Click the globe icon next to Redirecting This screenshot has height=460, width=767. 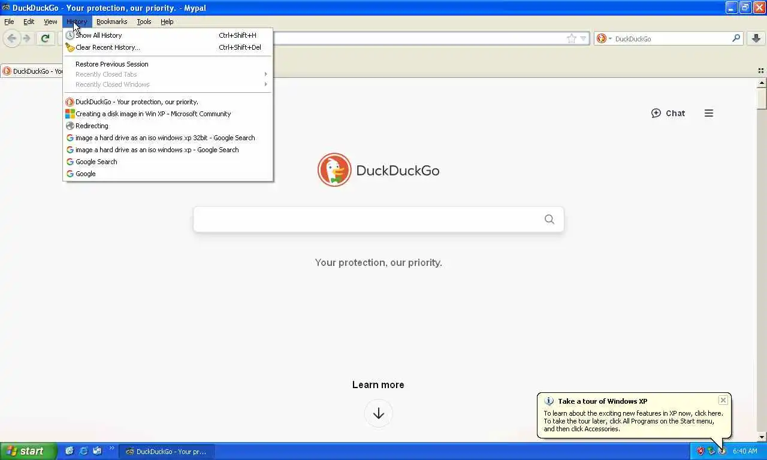[70, 126]
